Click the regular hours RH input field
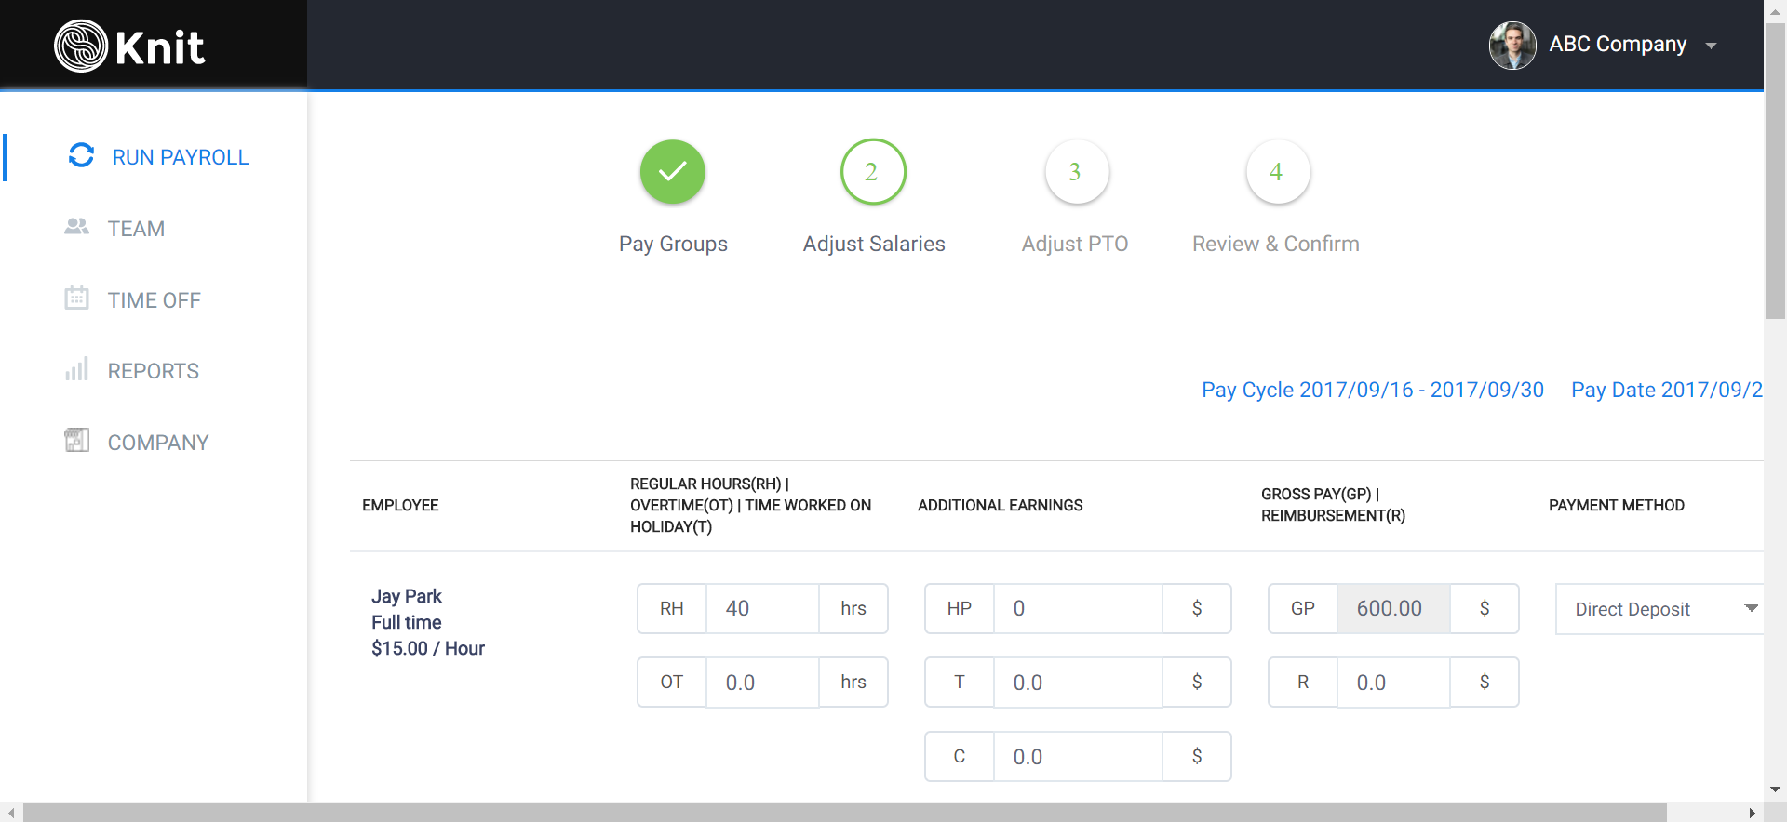The height and width of the screenshot is (822, 1787). 762,608
